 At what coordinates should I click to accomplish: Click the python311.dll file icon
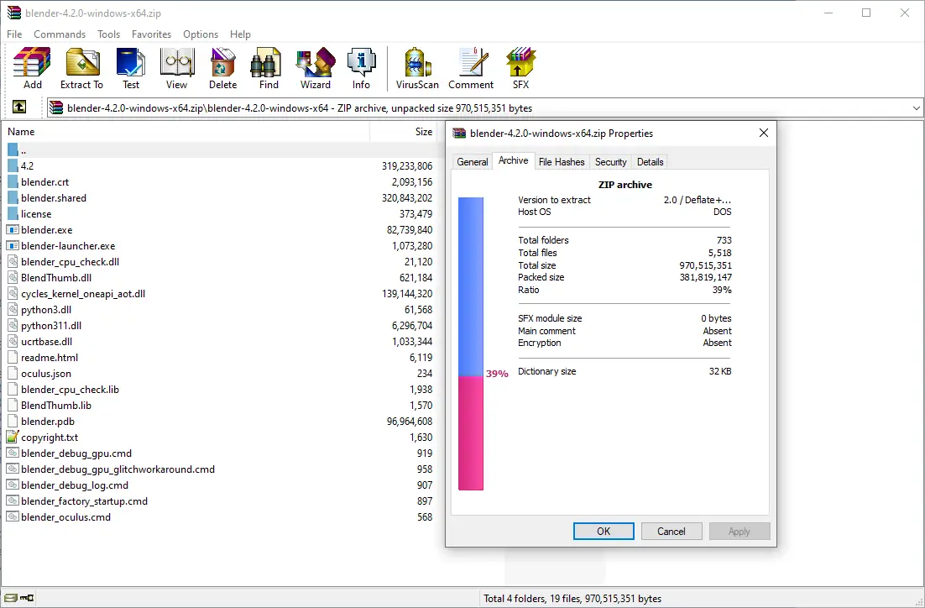pyautogui.click(x=13, y=325)
